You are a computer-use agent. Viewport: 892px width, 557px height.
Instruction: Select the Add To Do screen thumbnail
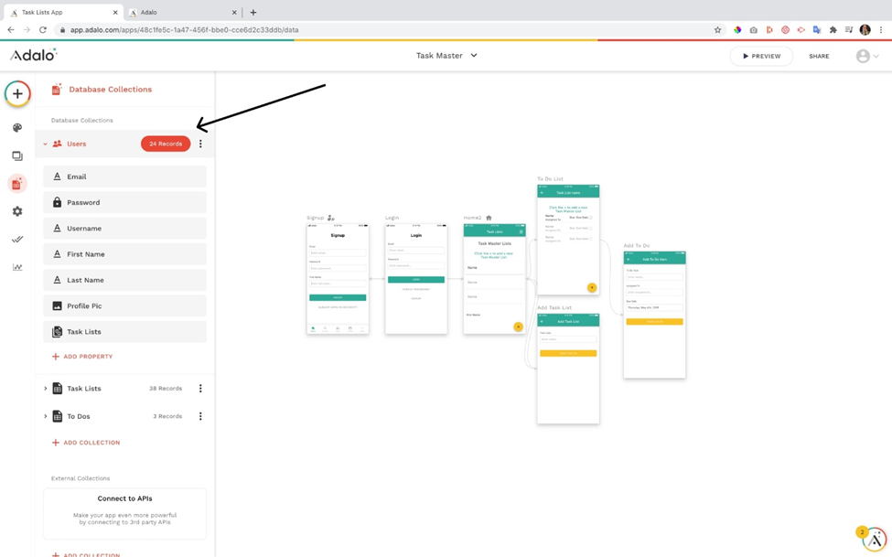coord(655,316)
